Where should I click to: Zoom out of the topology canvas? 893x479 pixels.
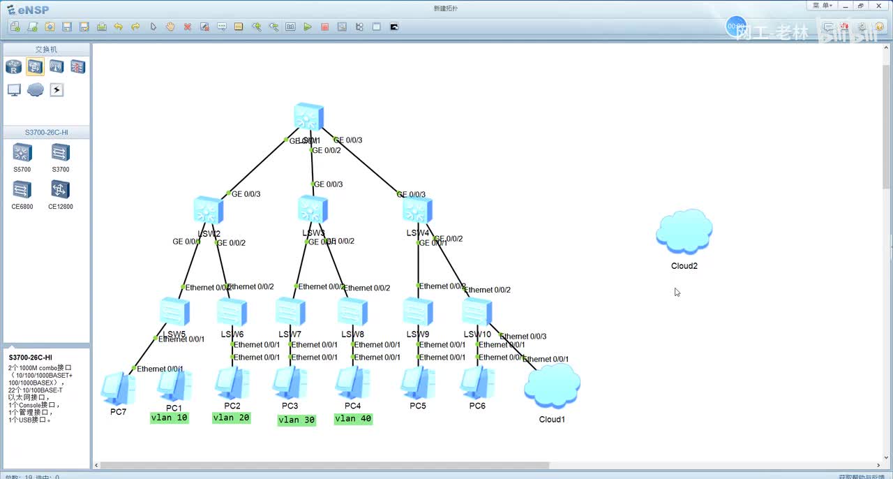pyautogui.click(x=273, y=27)
